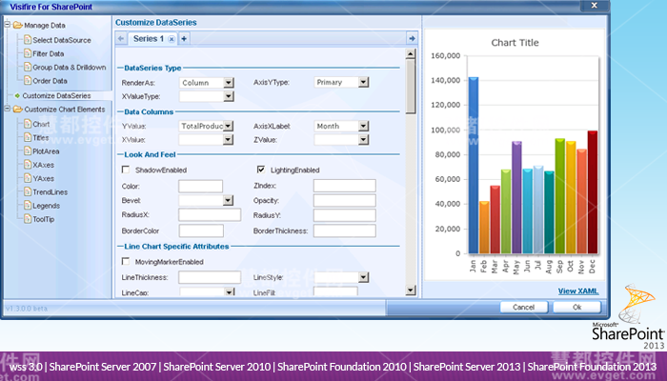This screenshot has width=667, height=381.
Task: Open the ZValue column dropdown
Action: (x=363, y=139)
